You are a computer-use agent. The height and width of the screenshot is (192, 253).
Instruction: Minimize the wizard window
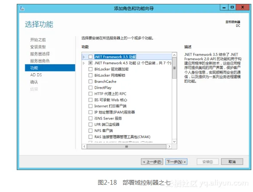(x=224, y=7)
